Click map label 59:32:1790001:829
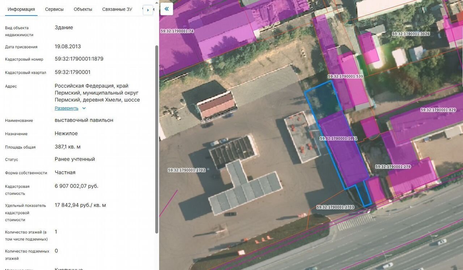 click(438, 110)
